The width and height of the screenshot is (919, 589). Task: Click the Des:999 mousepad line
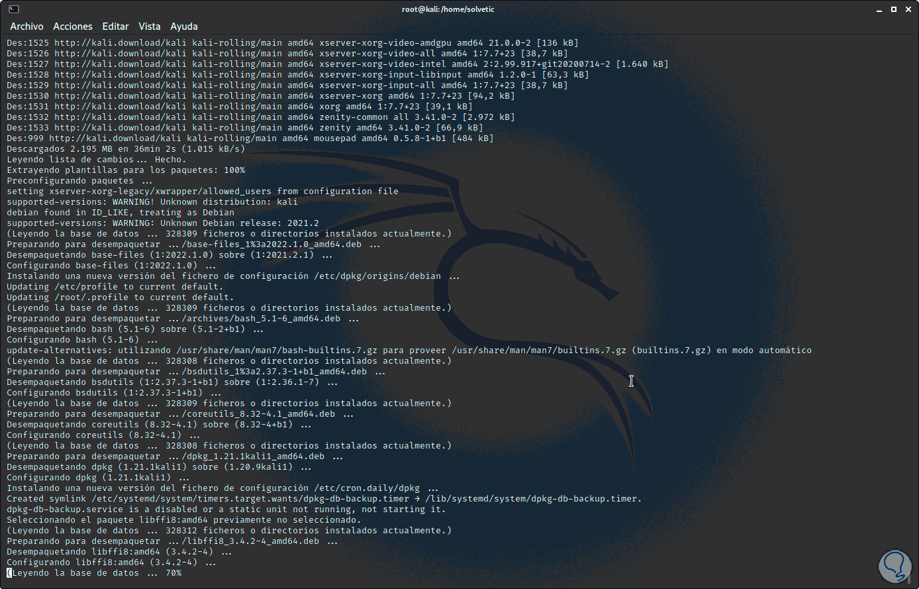point(250,138)
